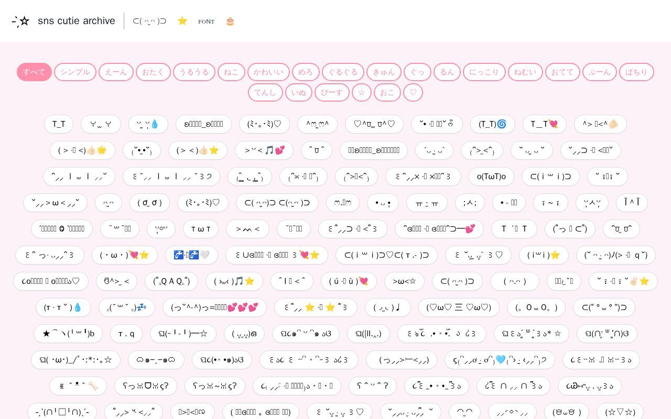Copy the (♡ω♡ 三 ♡ω♡) kaomoji

tap(459, 307)
